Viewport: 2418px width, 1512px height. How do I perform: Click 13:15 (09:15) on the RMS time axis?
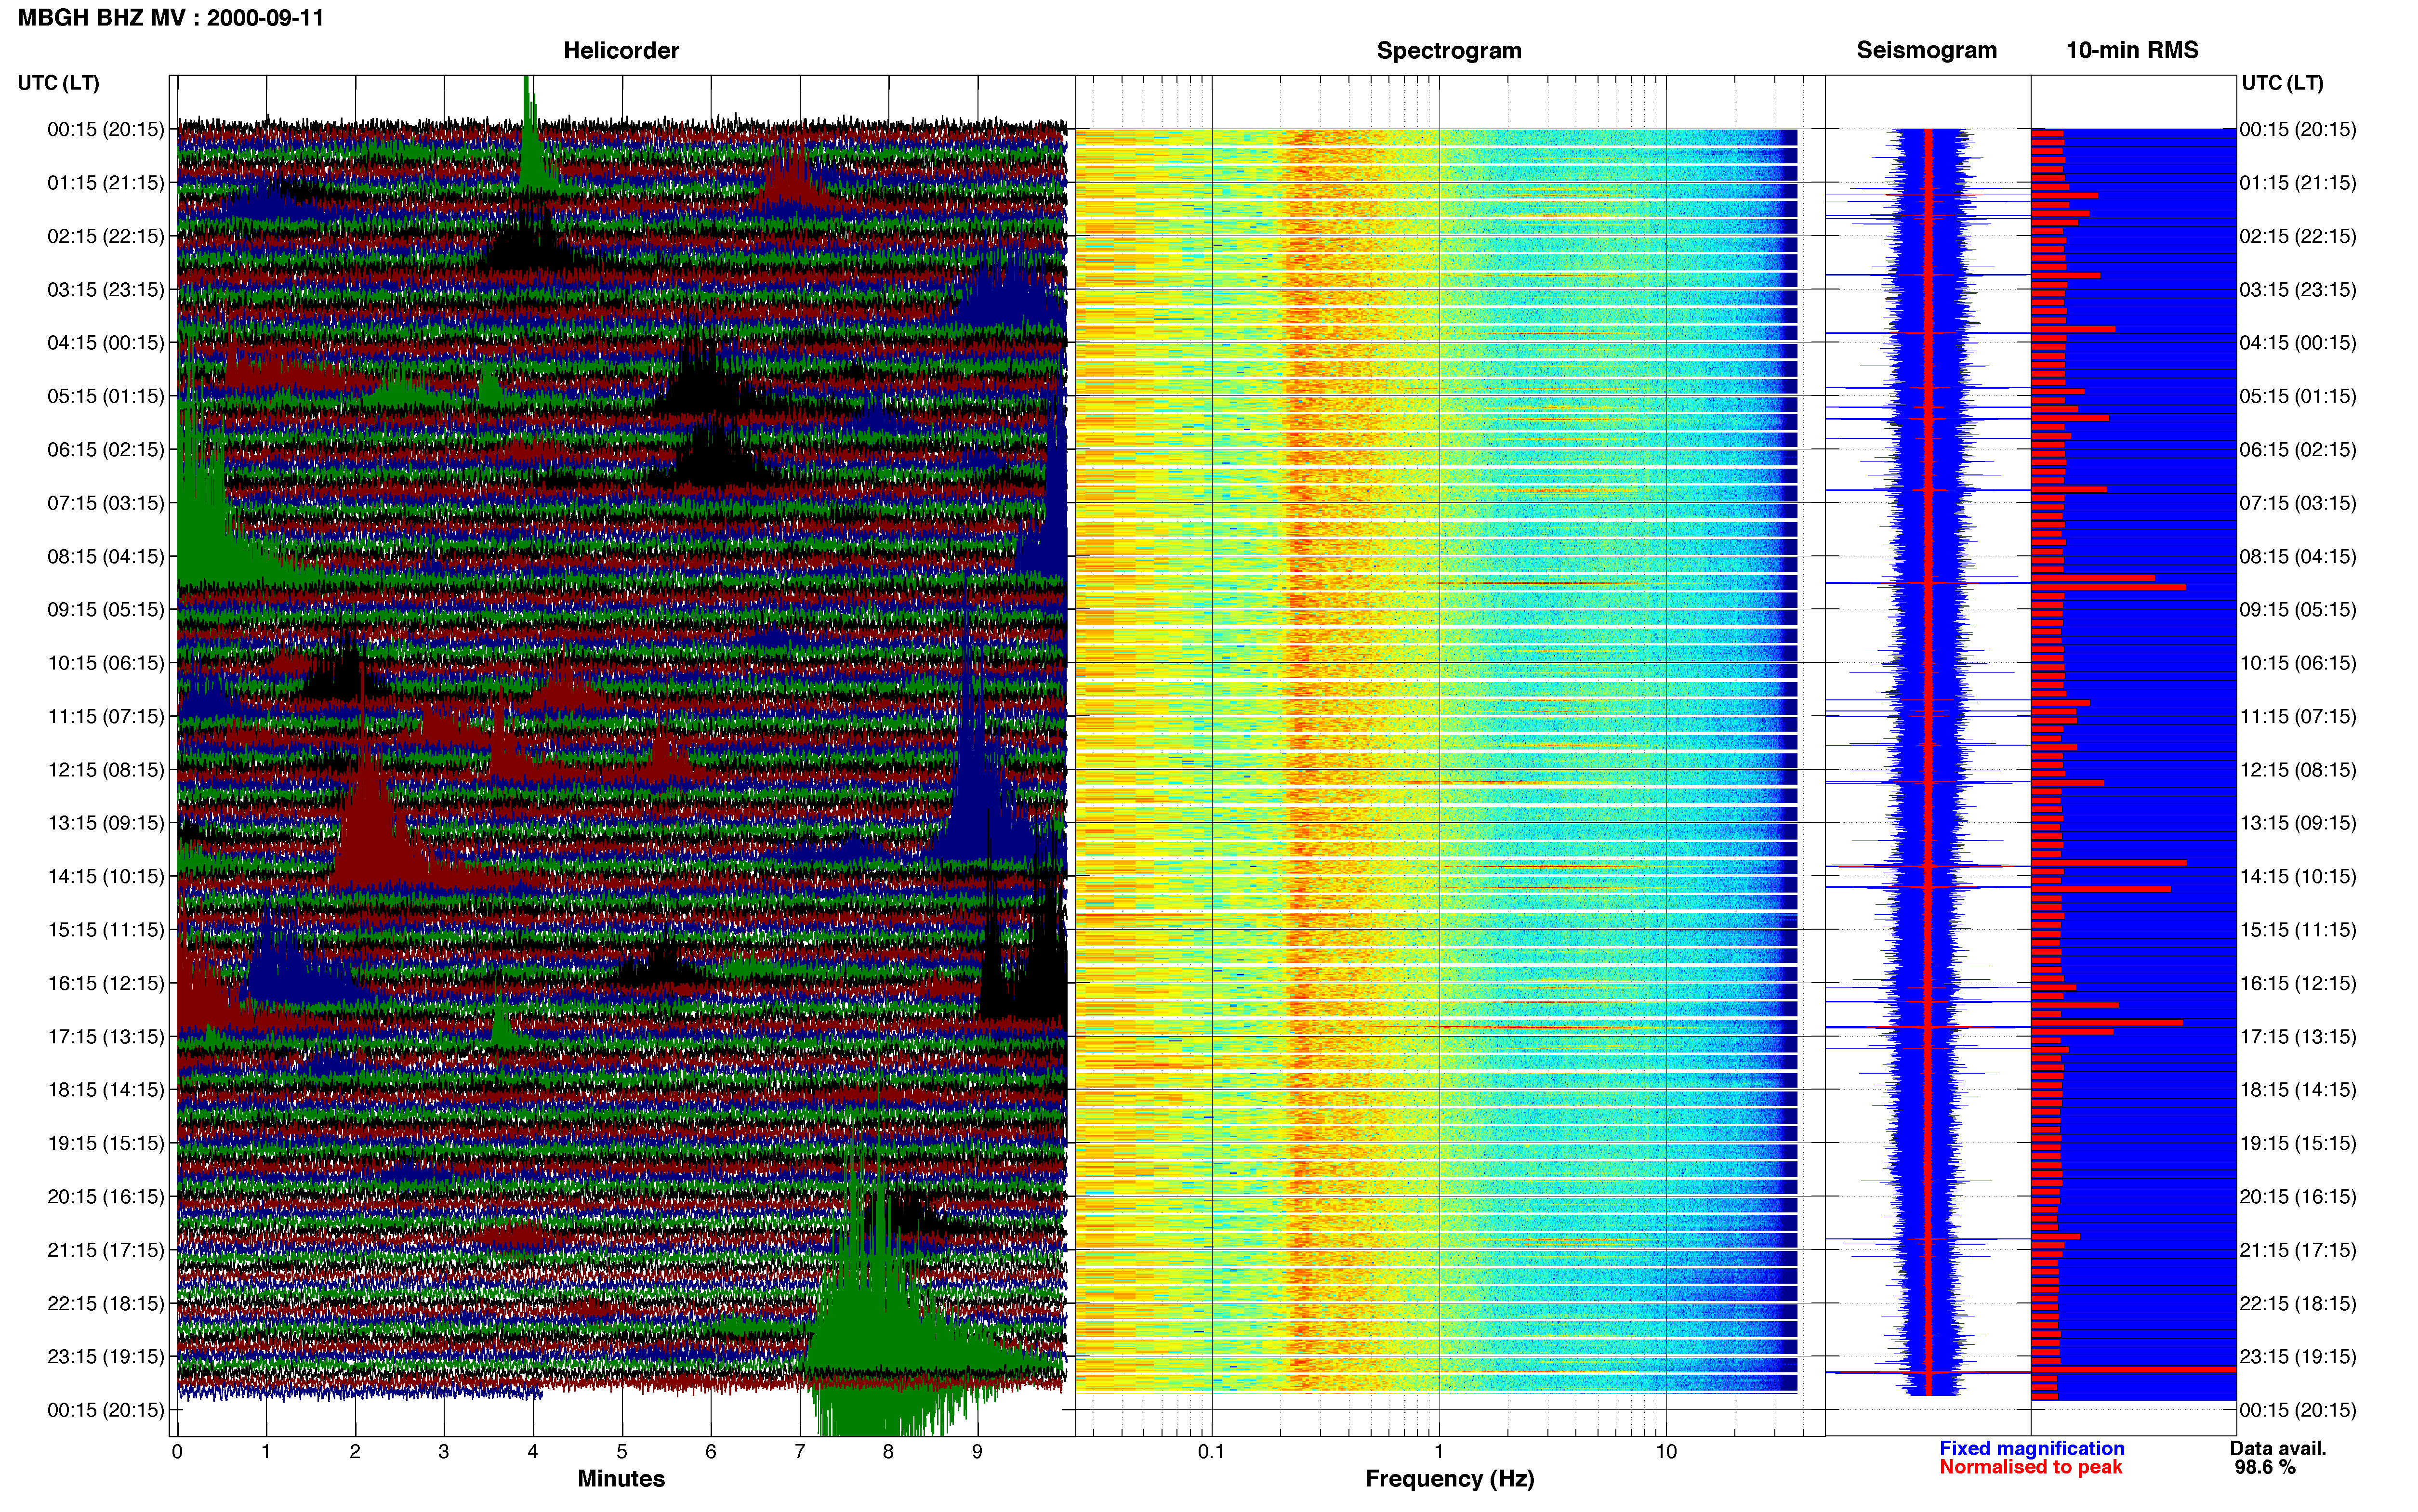[x=2298, y=823]
